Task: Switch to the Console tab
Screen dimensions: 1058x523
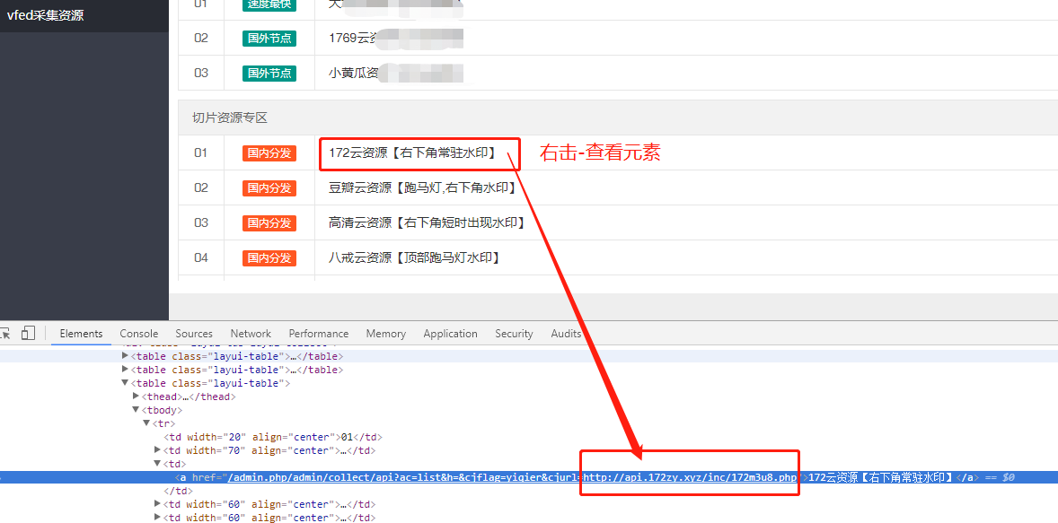Action: coord(139,334)
